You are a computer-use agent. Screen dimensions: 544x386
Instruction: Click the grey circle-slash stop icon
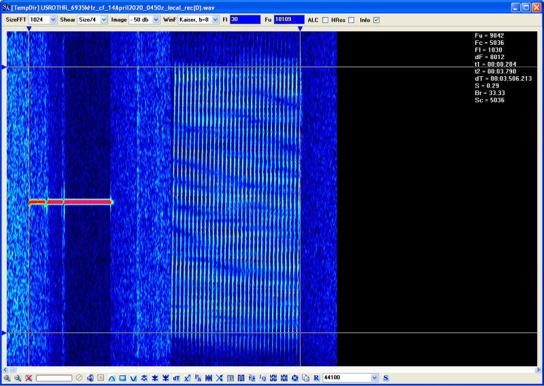(x=79, y=378)
